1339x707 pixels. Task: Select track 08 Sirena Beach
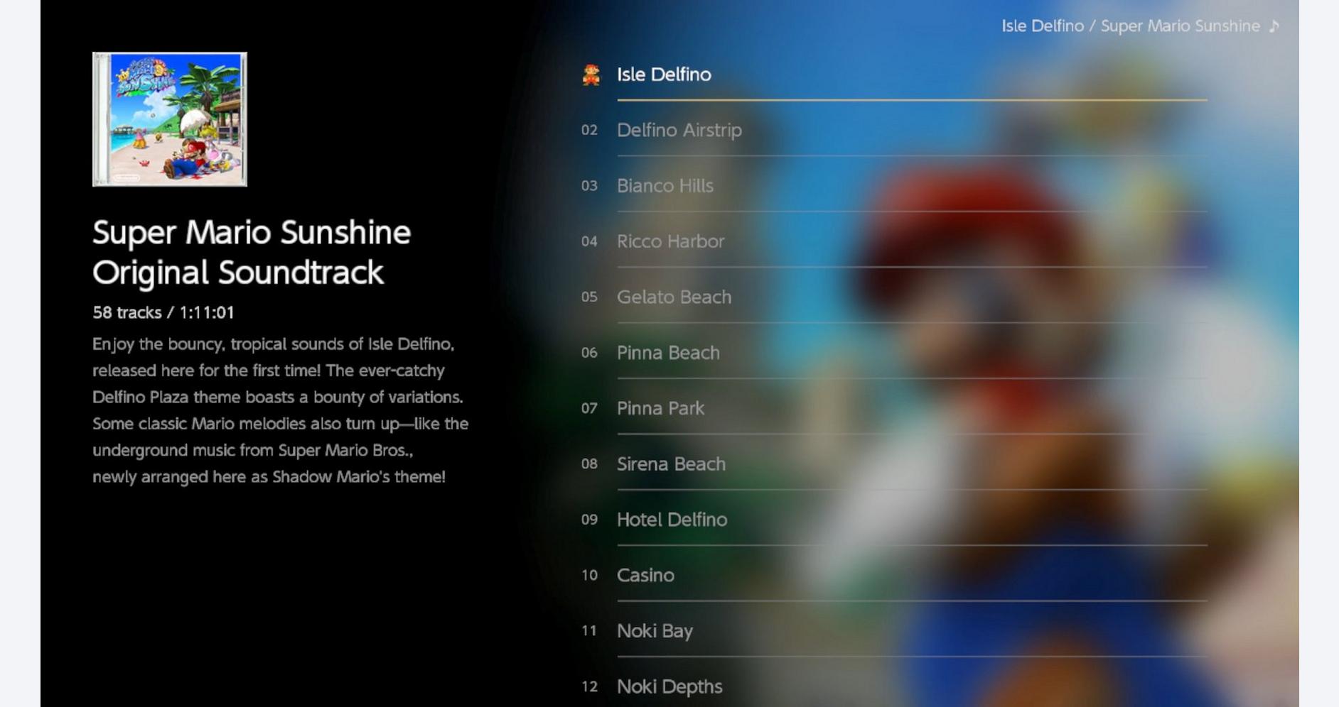coord(671,464)
